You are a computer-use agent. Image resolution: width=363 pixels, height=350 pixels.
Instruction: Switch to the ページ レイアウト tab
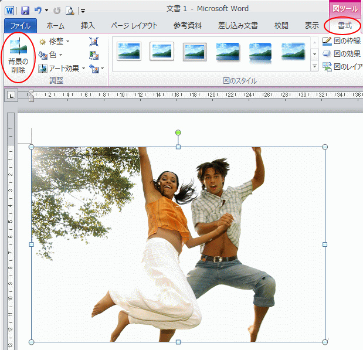pos(134,26)
